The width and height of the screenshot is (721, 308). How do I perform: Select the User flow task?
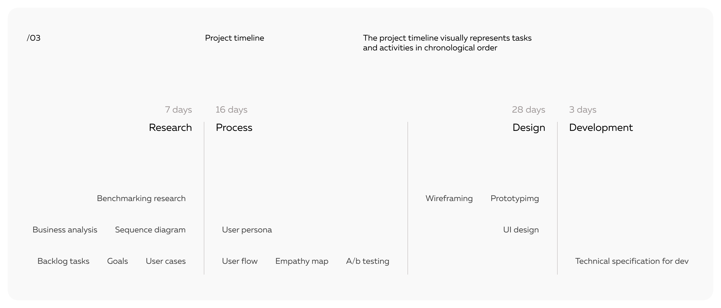(x=239, y=261)
